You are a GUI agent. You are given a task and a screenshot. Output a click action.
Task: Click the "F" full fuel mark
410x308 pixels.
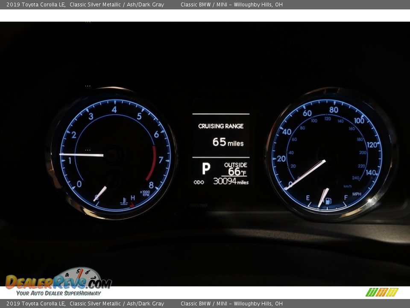pyautogui.click(x=346, y=198)
